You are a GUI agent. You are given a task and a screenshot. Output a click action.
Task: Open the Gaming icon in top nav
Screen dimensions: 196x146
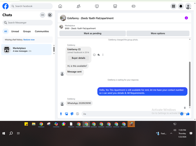tap(133, 6)
